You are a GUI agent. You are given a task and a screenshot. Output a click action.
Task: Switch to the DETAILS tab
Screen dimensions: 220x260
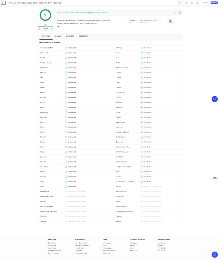coord(58,36)
